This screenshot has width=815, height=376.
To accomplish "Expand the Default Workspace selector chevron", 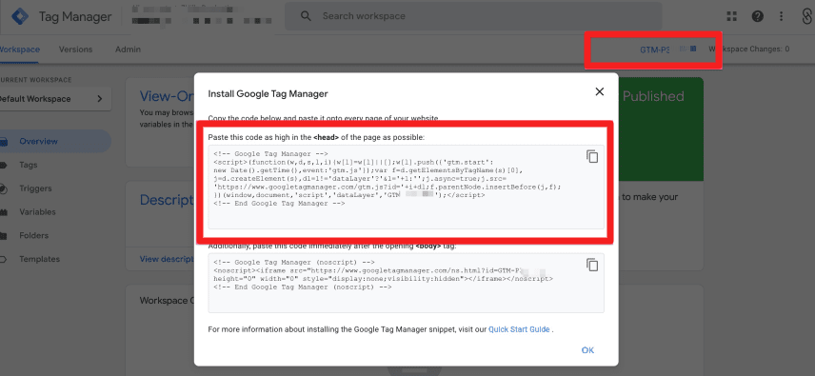I will coord(99,99).
